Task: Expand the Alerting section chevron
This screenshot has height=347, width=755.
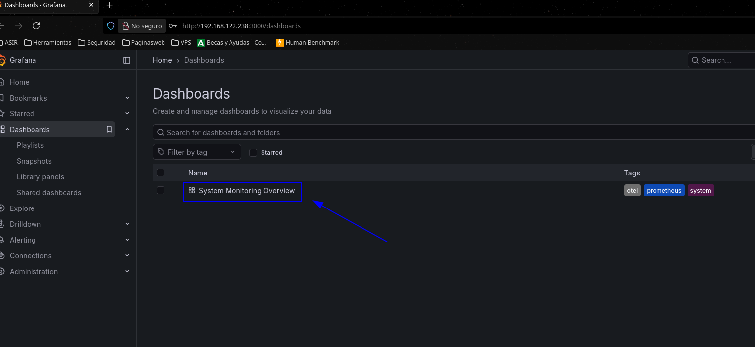Action: click(127, 240)
